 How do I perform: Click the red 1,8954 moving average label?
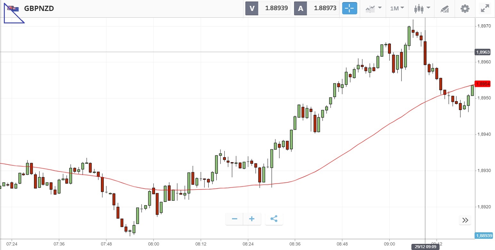coord(483,84)
